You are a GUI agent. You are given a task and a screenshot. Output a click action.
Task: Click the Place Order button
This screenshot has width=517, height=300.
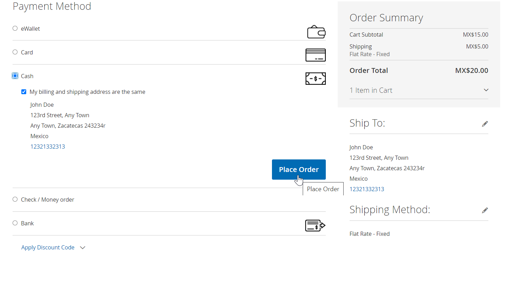coord(299,170)
